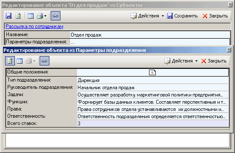Click the Параметры подразделения field with ellipsis
Screen dimensions: 235x153
point(150,42)
